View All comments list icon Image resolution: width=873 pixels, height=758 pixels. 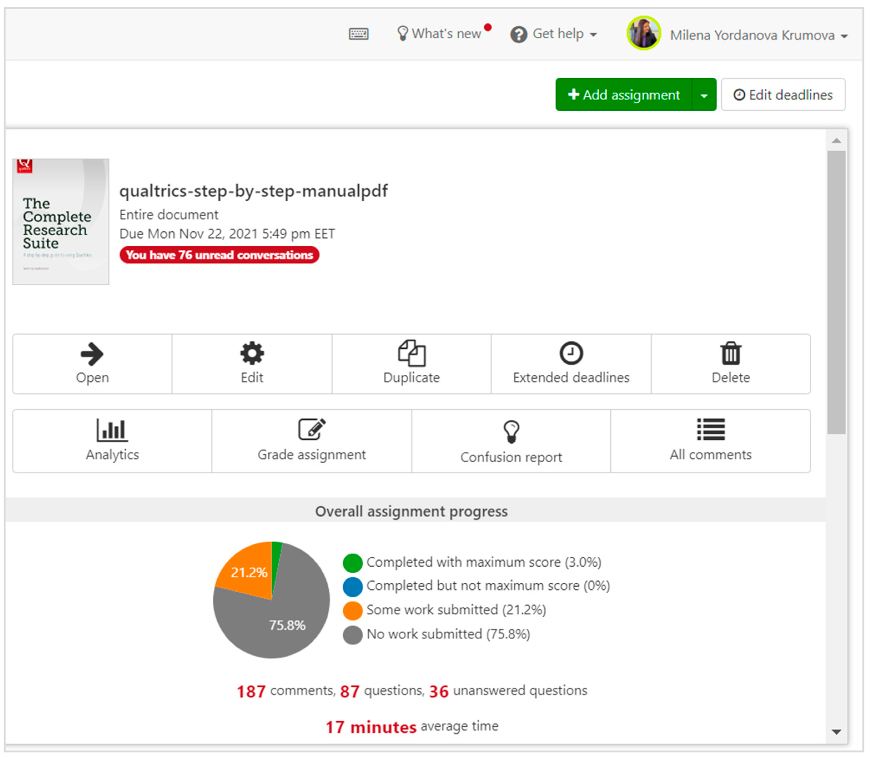point(711,430)
